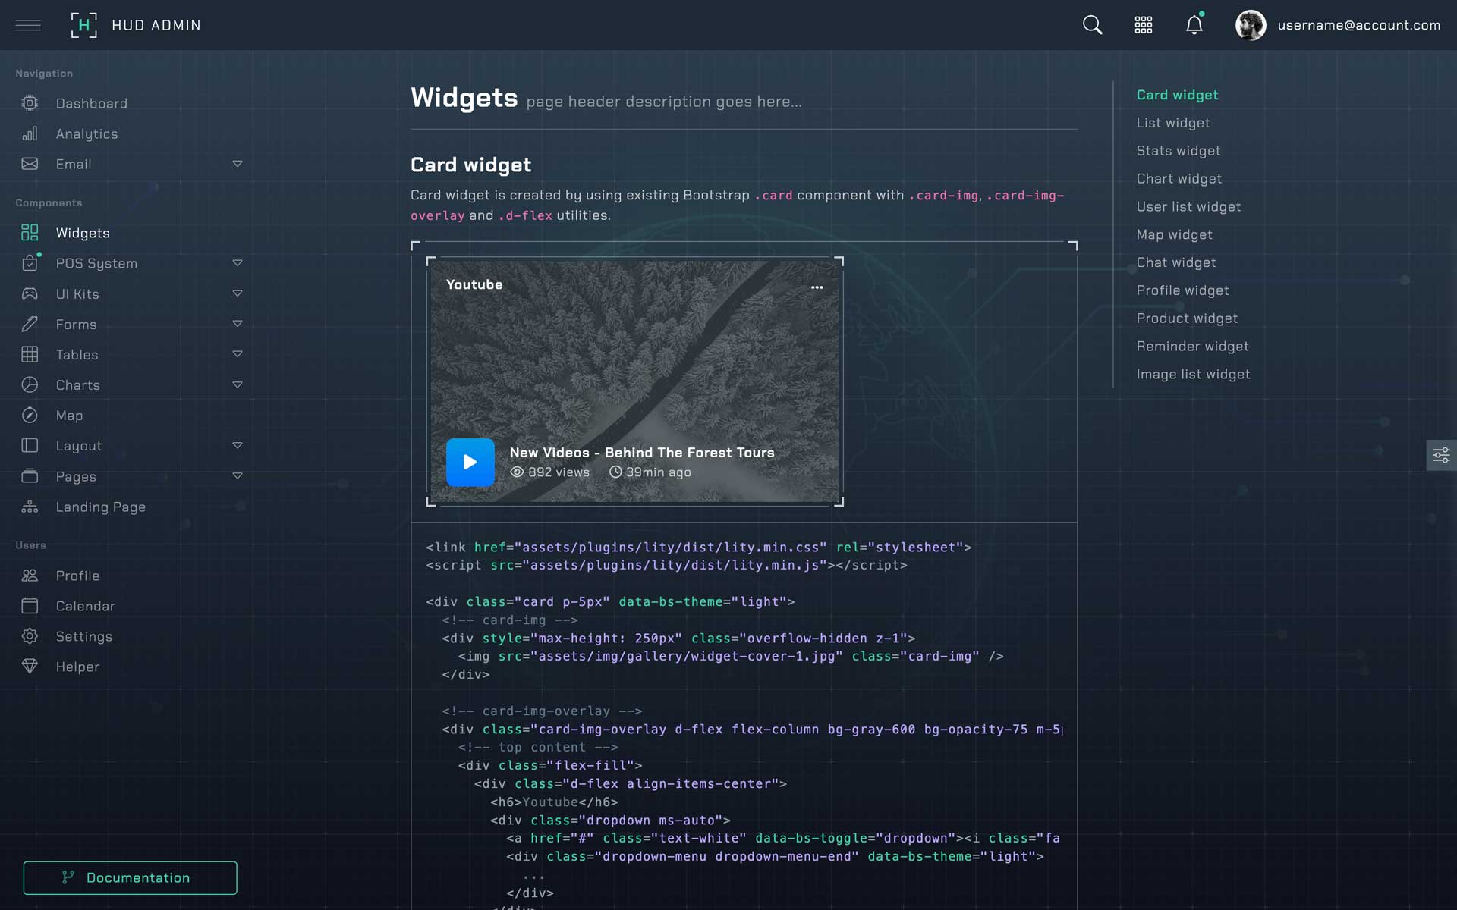This screenshot has width=1457, height=910.
Task: Open Youtube card three-dot menu
Action: coord(817,287)
